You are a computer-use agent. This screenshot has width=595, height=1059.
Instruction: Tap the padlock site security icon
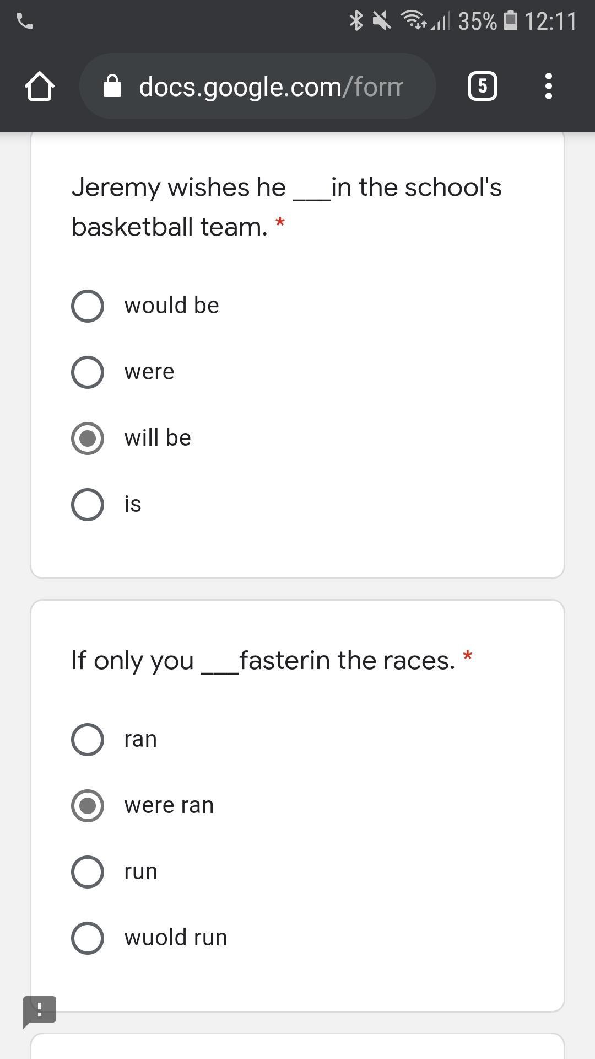112,87
